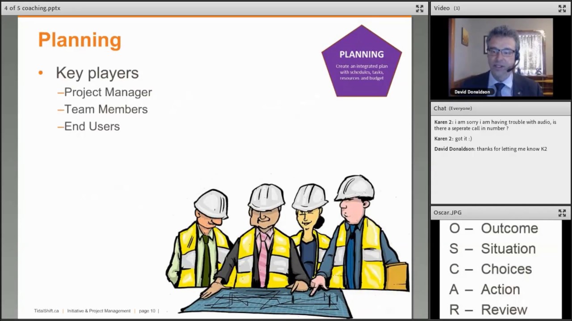Screen dimensions: 572x321
Task: Select David Donaldson's 'thanks for letting me know' message
Action: click(x=491, y=149)
